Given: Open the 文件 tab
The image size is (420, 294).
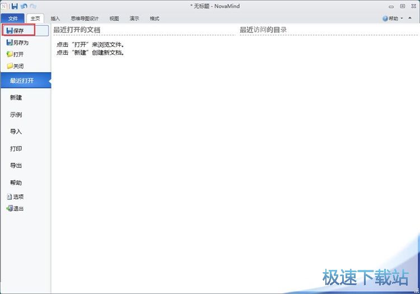Looking at the screenshot, I should (12, 18).
